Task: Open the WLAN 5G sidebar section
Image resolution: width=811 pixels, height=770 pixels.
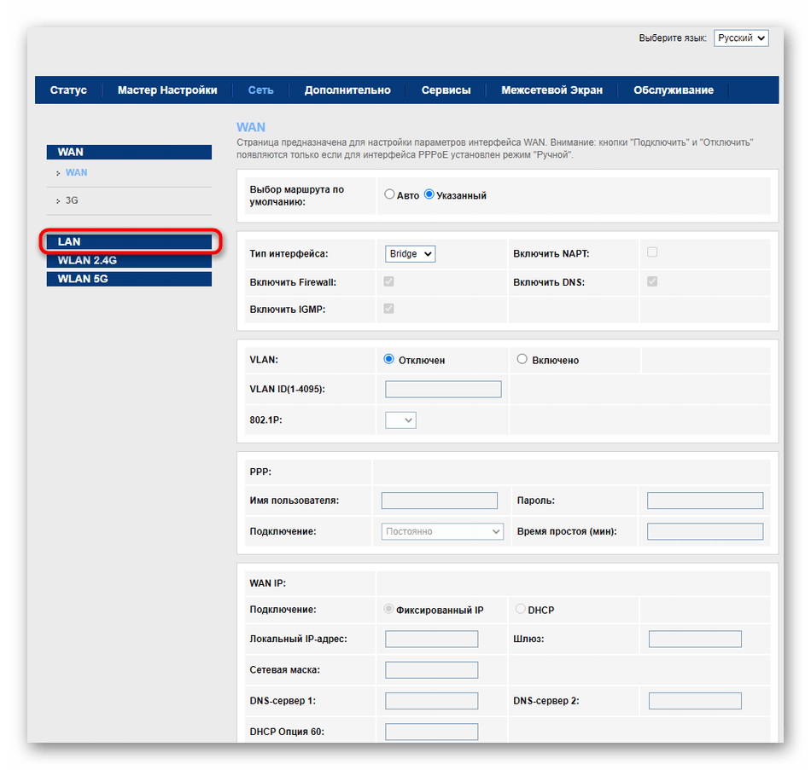Action: pos(128,279)
